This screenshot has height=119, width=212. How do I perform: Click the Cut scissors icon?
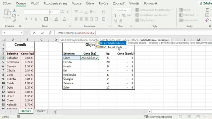[14, 10]
